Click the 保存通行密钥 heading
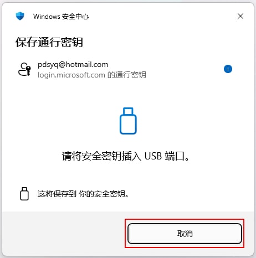 pos(49,42)
